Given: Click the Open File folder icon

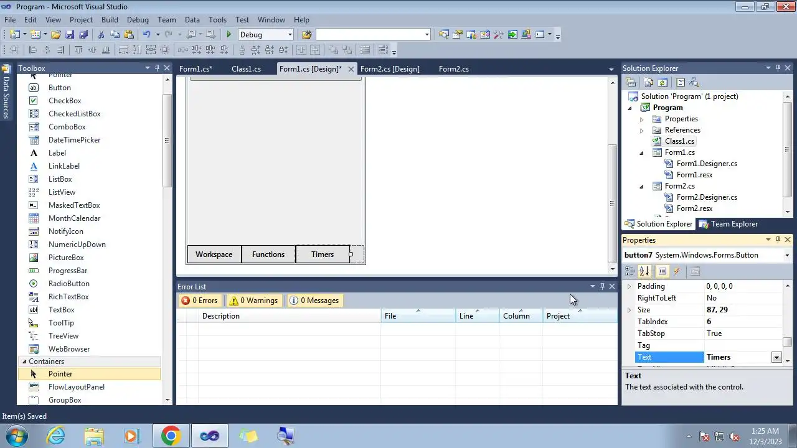Looking at the screenshot, I should point(55,34).
